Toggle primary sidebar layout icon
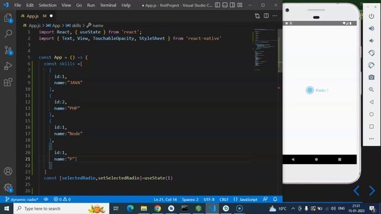The height and width of the screenshot is (214, 381). click(217, 5)
